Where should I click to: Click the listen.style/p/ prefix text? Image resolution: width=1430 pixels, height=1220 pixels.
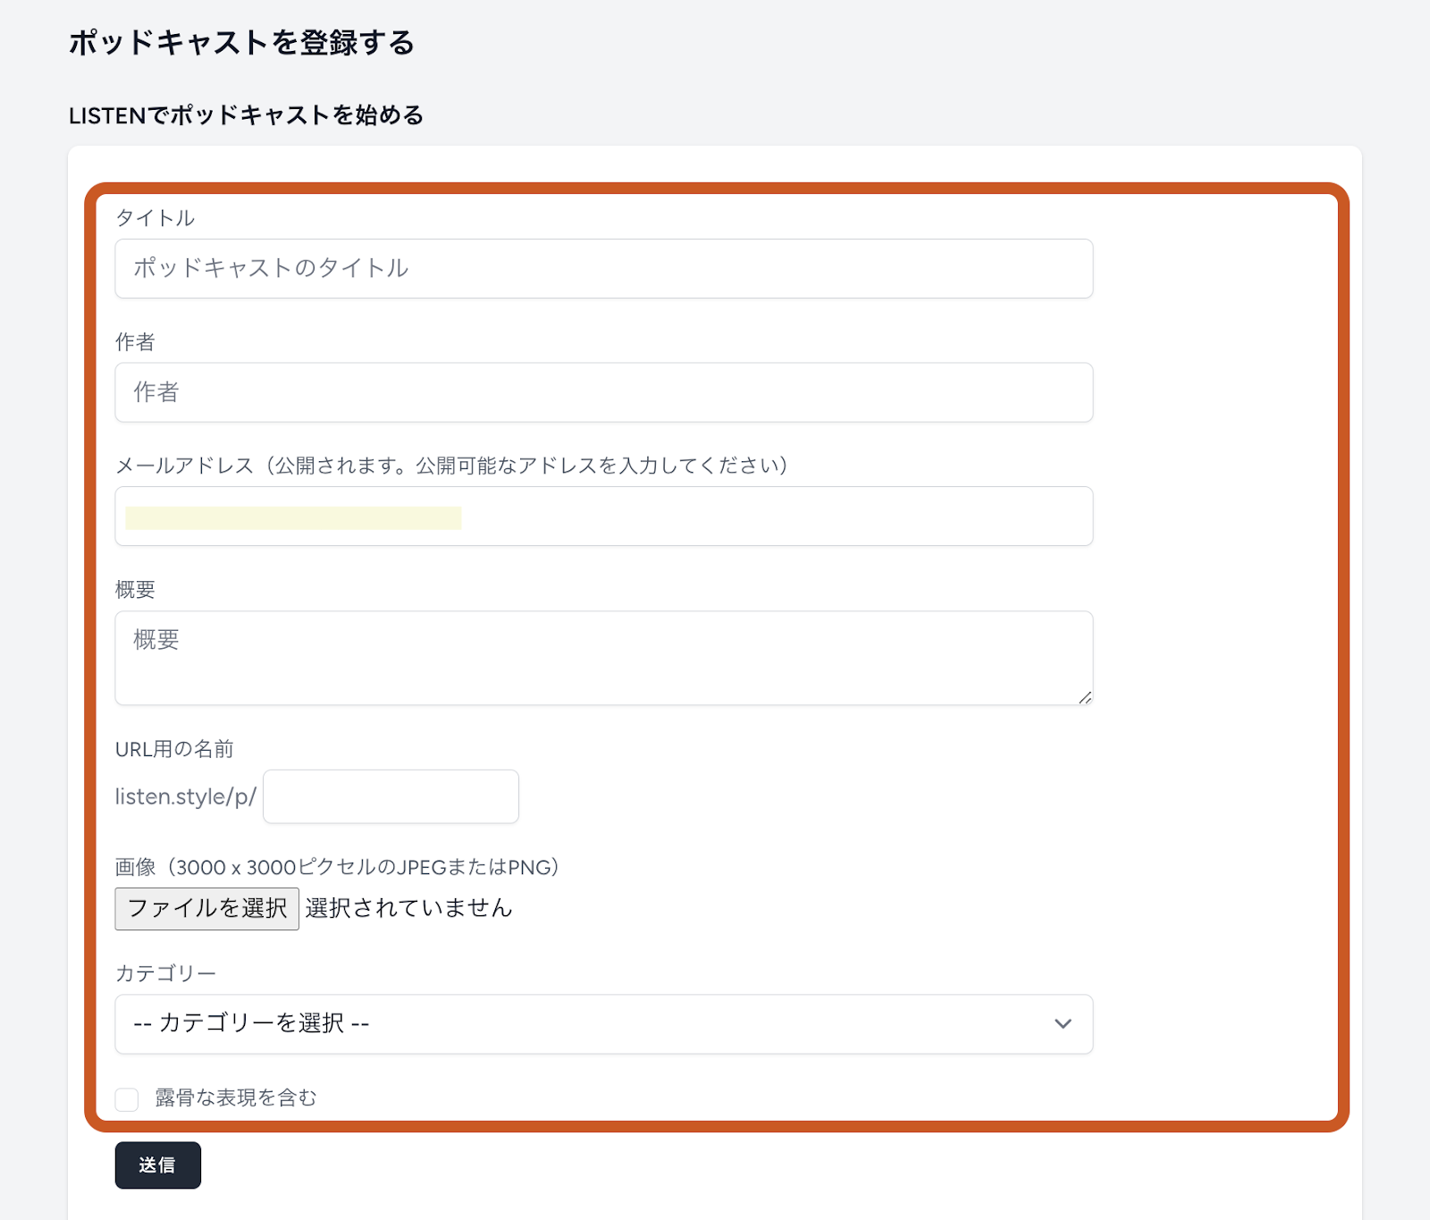coord(186,796)
